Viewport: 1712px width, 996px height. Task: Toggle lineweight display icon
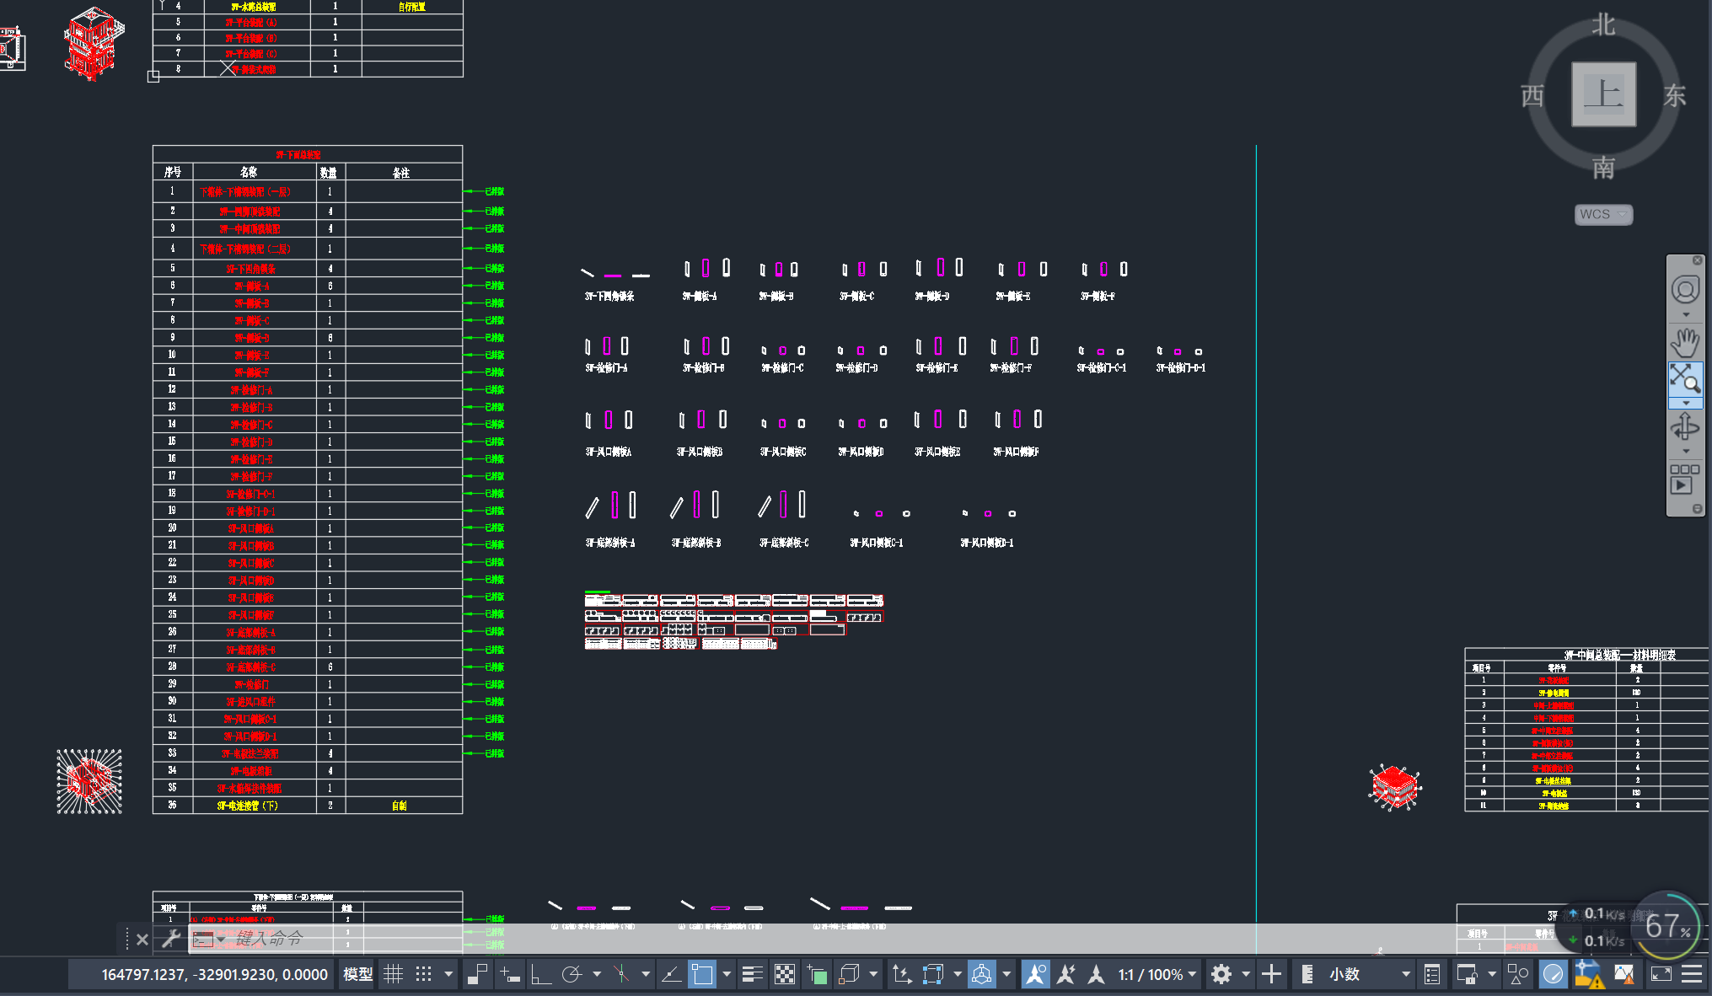click(x=752, y=975)
